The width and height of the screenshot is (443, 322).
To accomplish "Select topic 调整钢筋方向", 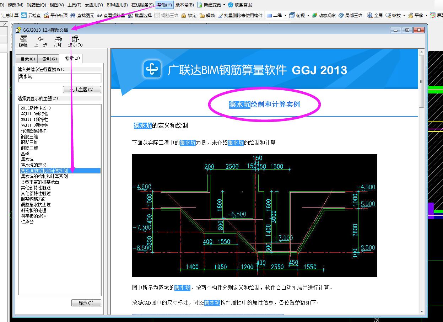I will click(33, 199).
